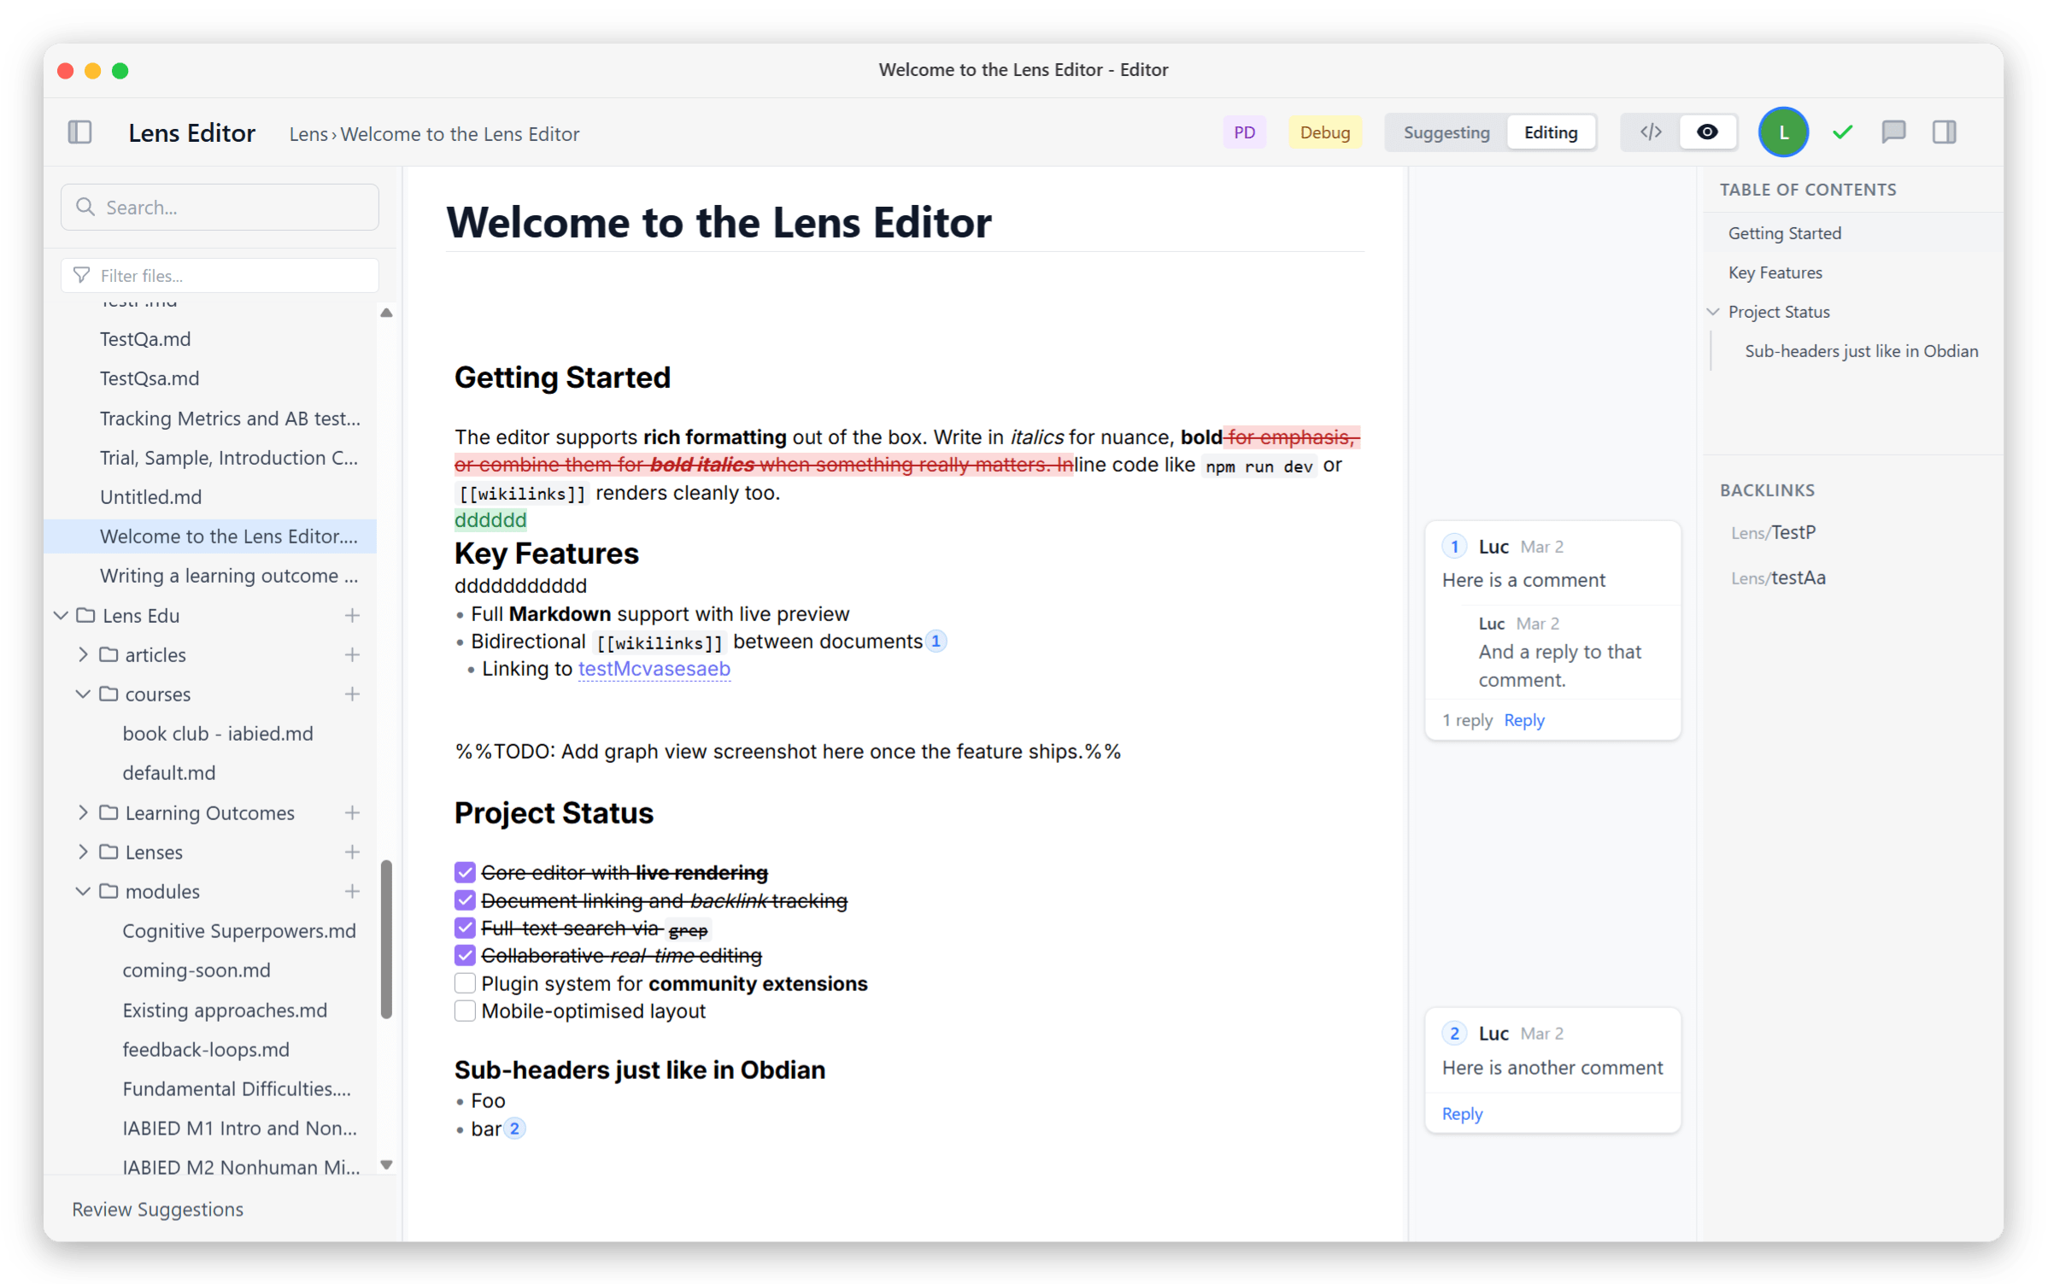The width and height of the screenshot is (2048, 1284).
Task: Uncheck Core editor with live rendering
Action: pyautogui.click(x=465, y=873)
